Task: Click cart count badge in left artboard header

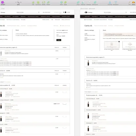Action: point(66,12)
